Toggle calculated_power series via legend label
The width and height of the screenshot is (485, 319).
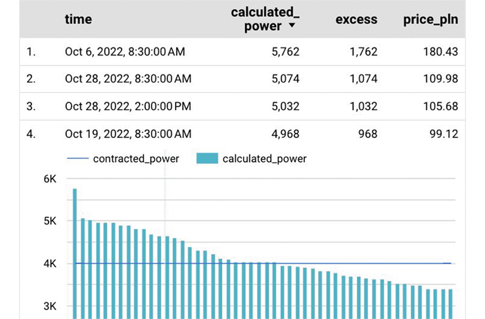click(x=264, y=159)
